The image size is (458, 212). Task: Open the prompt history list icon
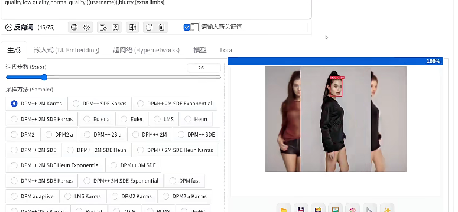[103, 27]
